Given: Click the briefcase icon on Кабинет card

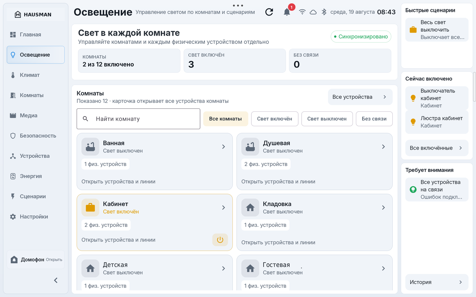Looking at the screenshot, I should coord(90,208).
